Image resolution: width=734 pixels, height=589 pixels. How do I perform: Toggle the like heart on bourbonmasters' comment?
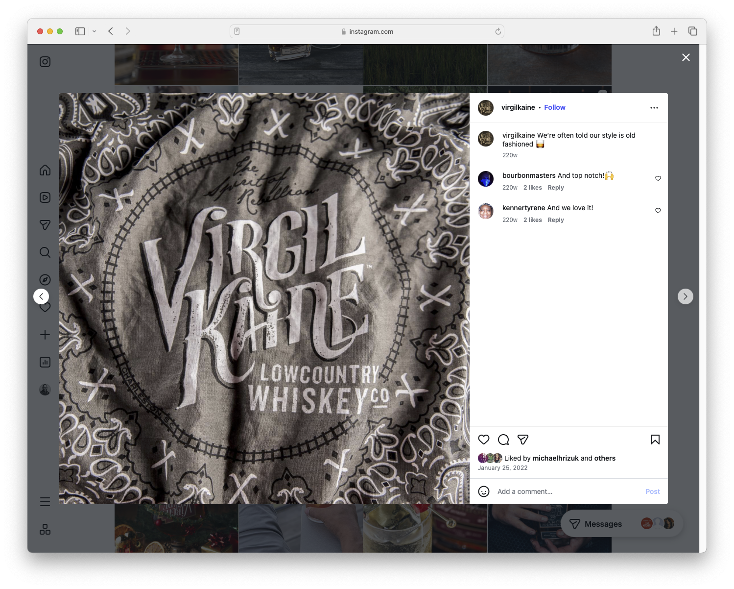click(658, 178)
